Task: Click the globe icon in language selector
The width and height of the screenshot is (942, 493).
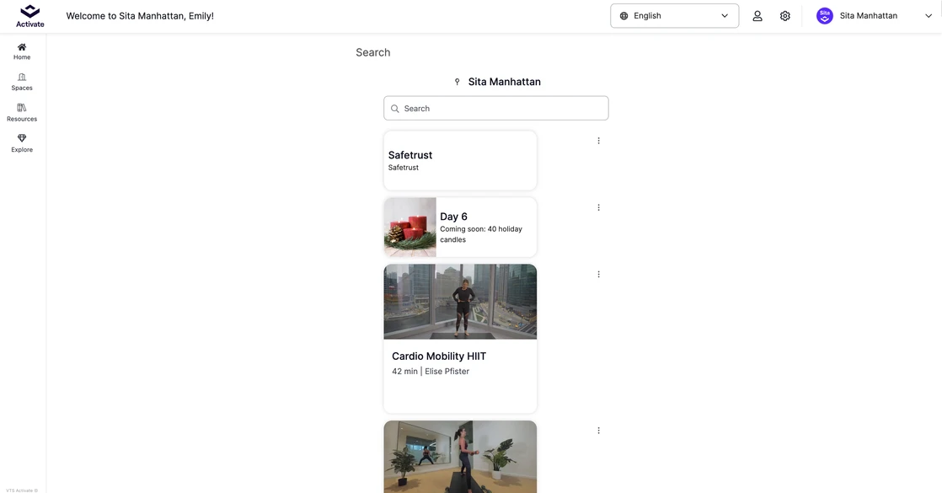Action: 624,16
